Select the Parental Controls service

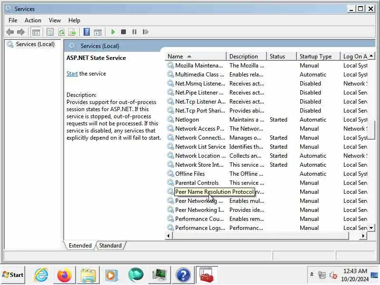coord(267,183)
